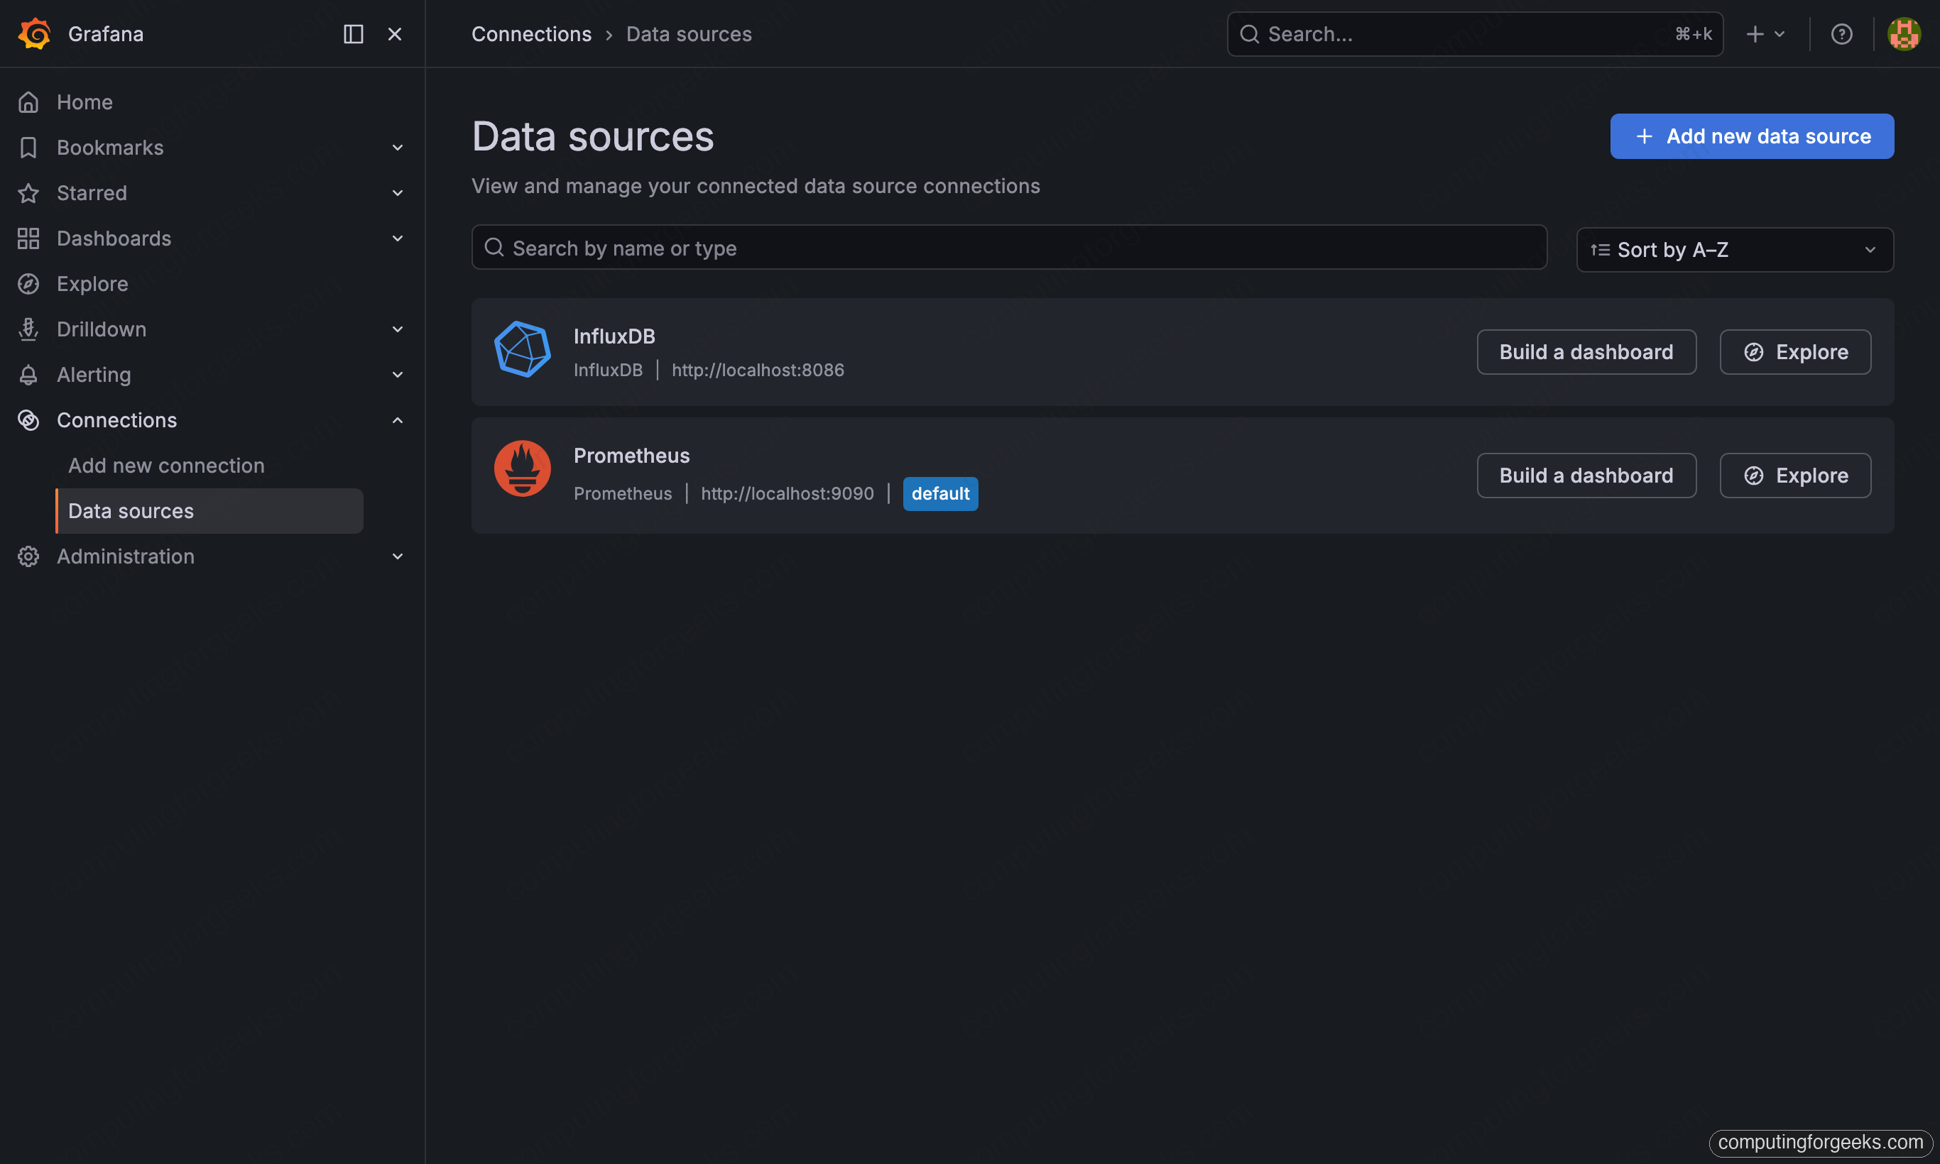This screenshot has height=1164, width=1940.
Task: Click the Drilldown icon in sidebar
Action: [28, 329]
